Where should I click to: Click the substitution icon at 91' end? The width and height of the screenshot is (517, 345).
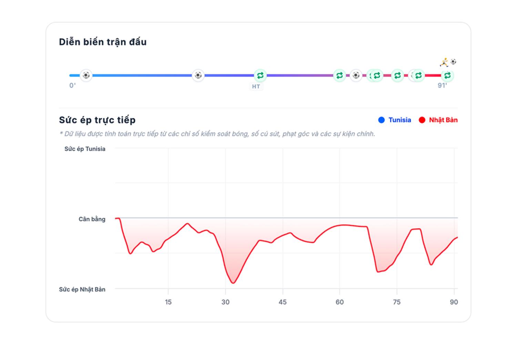pyautogui.click(x=447, y=75)
